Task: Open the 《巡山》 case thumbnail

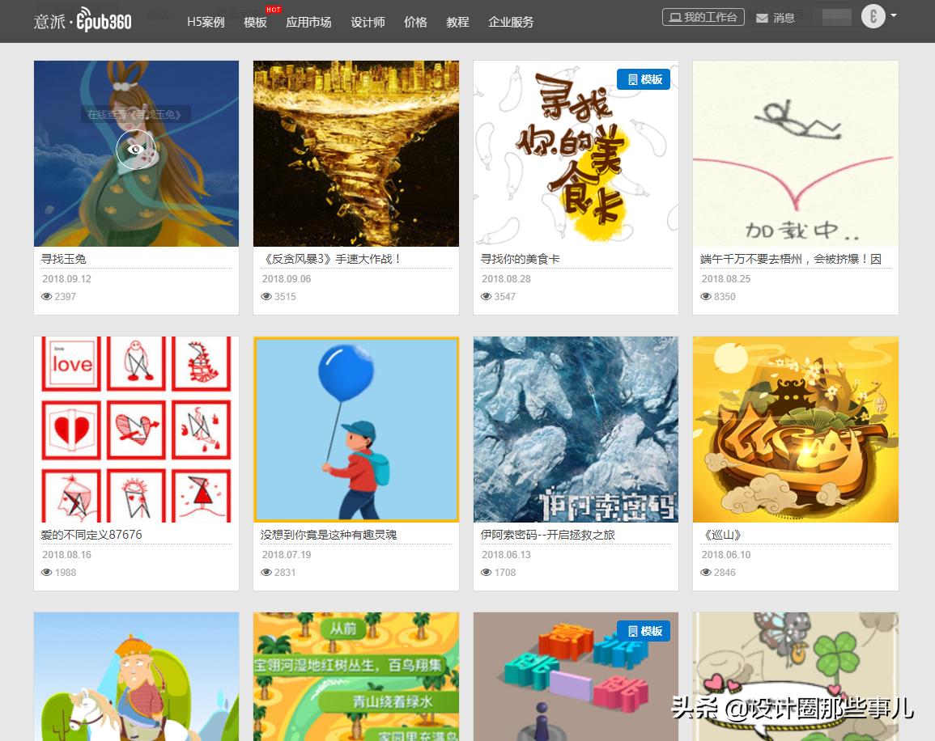Action: (x=796, y=430)
